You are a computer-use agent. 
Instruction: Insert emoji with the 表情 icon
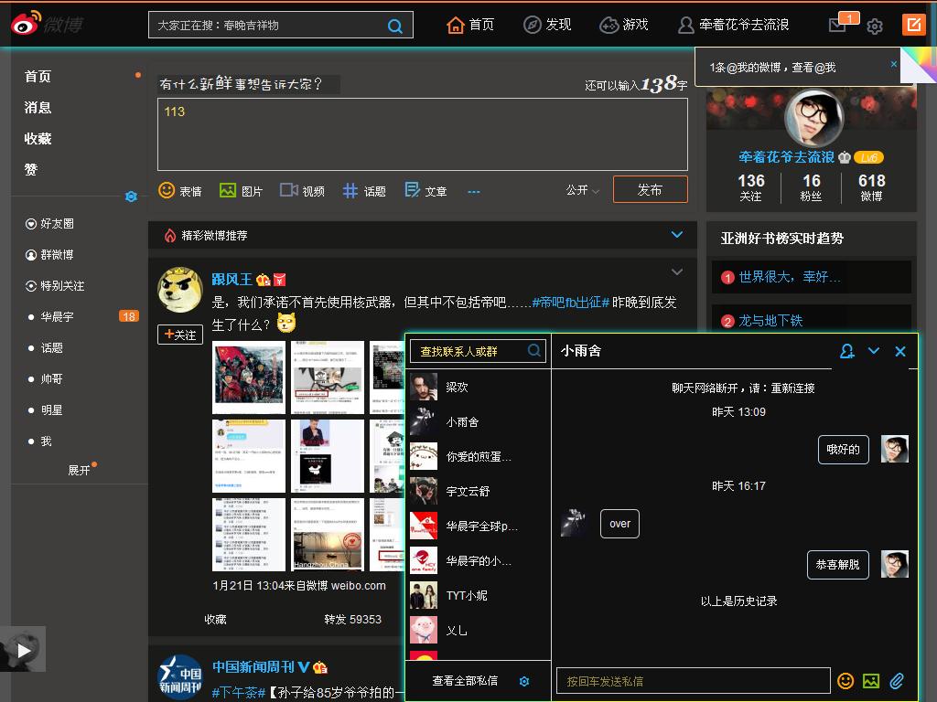(180, 190)
